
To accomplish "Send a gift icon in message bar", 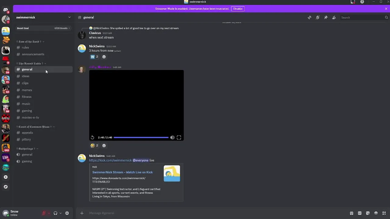I will point(352,213).
